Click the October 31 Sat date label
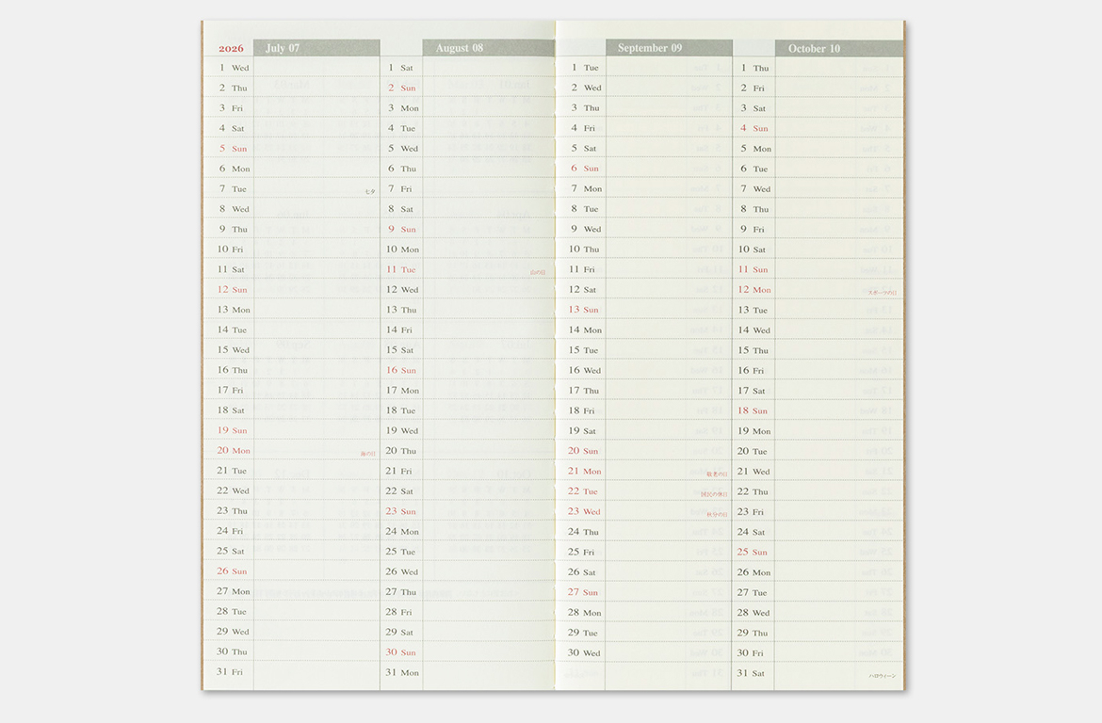This screenshot has width=1102, height=723. click(752, 673)
